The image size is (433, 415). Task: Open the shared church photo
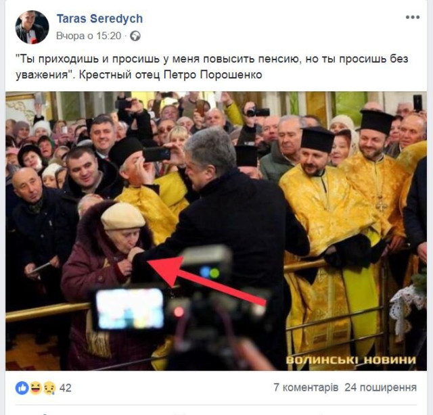click(216, 231)
